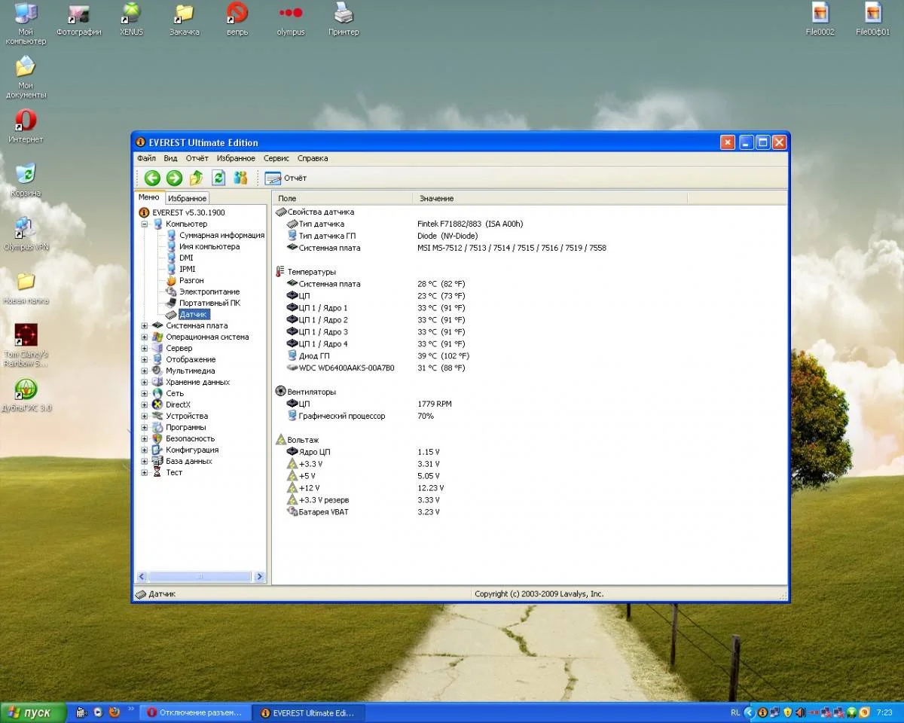Click the right scroll arrow in the tree panel
The width and height of the screenshot is (904, 723).
259,577
